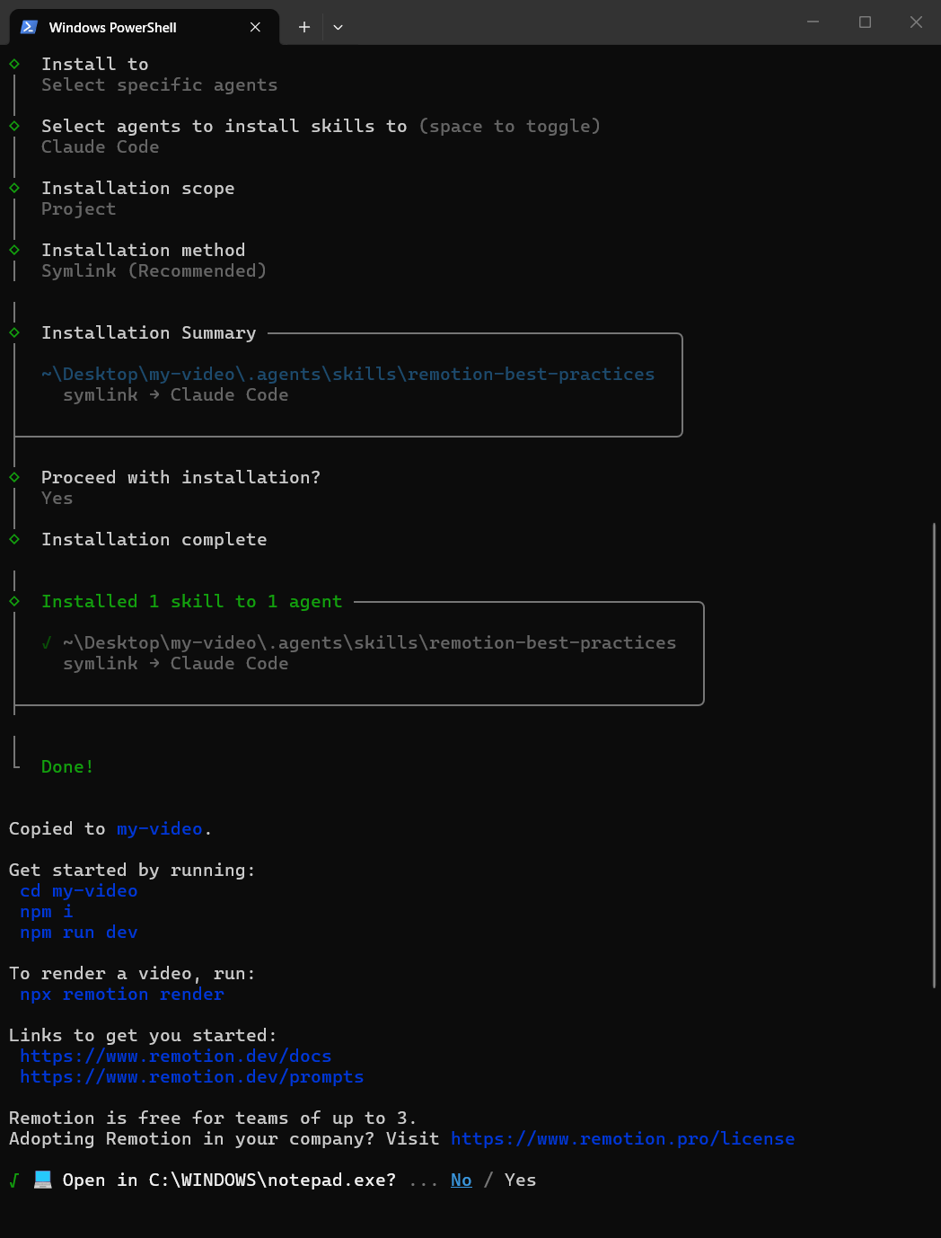
Task: Open the new tab profile dropdown
Action: (x=338, y=27)
